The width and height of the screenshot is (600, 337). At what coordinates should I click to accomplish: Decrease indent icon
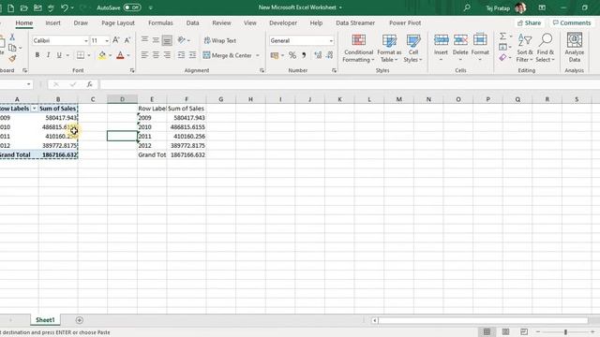coord(181,55)
